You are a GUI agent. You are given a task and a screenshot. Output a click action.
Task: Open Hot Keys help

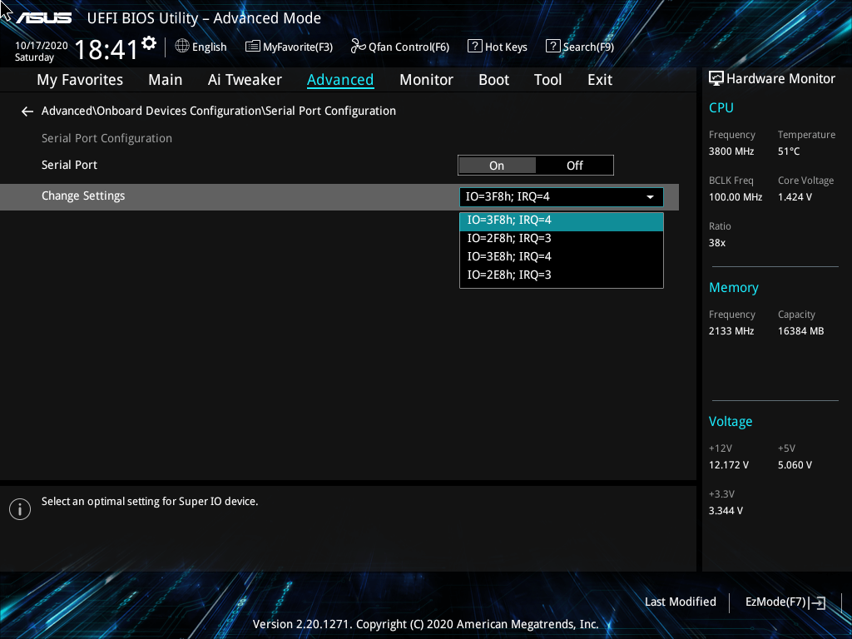[498, 47]
